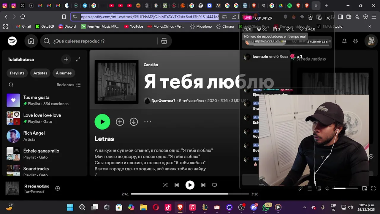The image size is (380, 214).
Task: Open the Recientes sort dropdown
Action: pos(69,85)
